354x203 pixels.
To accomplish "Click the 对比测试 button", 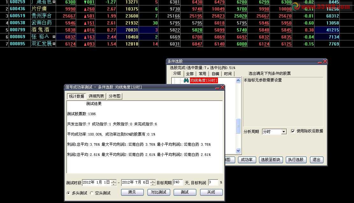I will click(x=158, y=192).
